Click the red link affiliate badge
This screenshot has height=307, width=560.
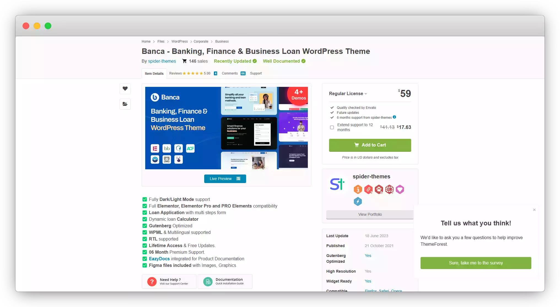pos(368,189)
